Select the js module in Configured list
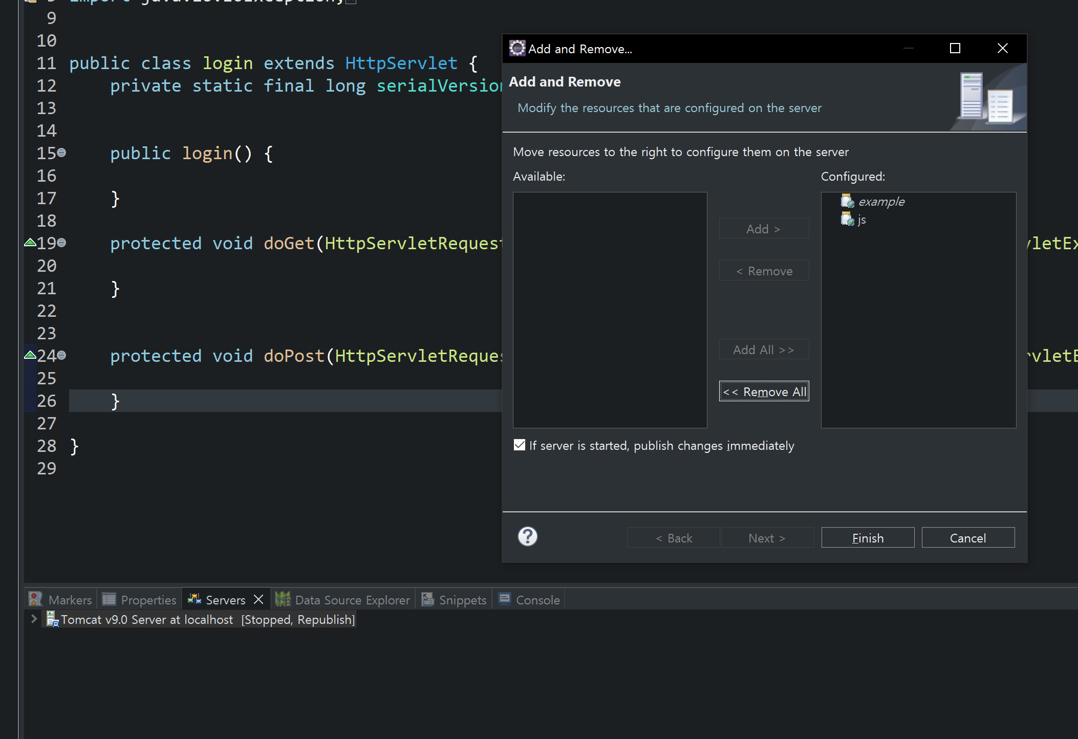 coord(861,220)
